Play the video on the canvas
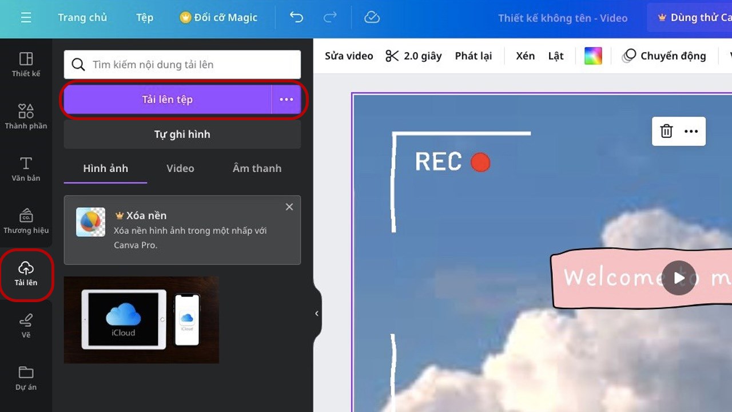 [679, 278]
